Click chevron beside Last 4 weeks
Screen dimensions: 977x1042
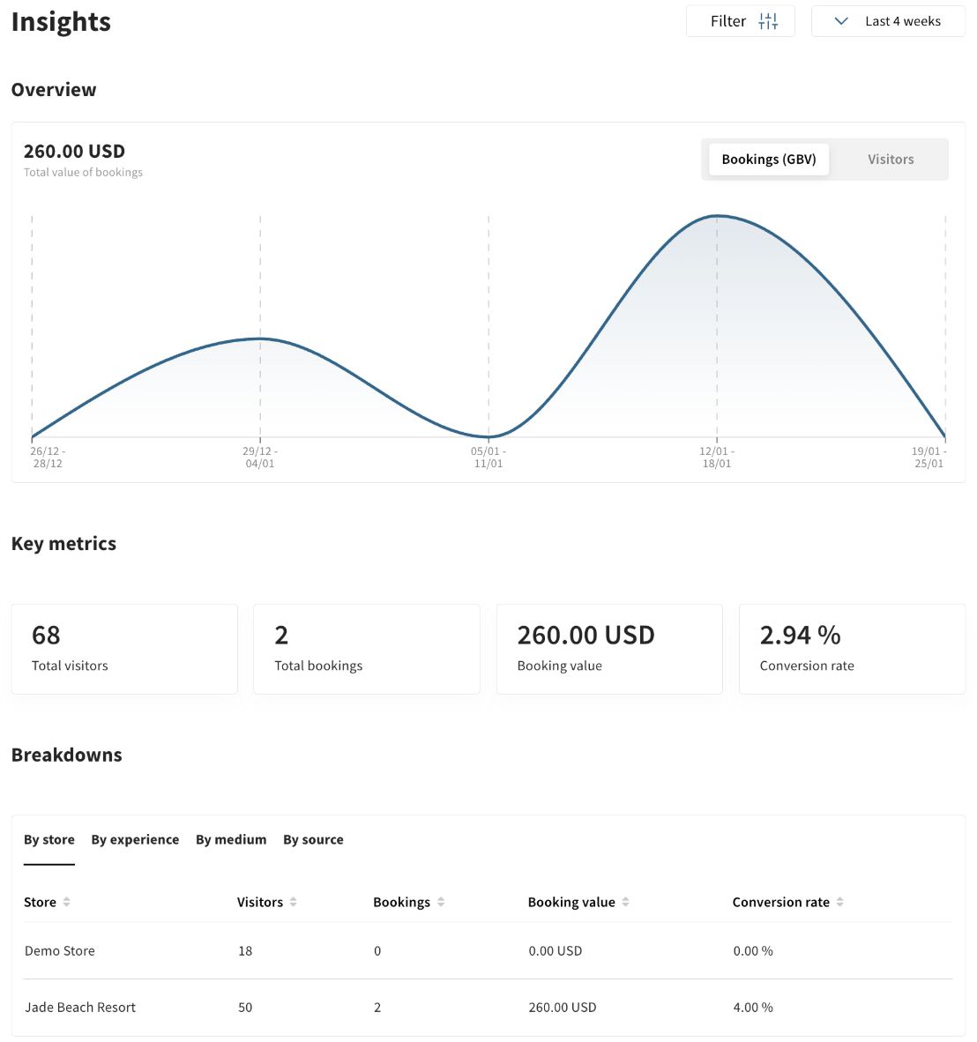pos(841,21)
